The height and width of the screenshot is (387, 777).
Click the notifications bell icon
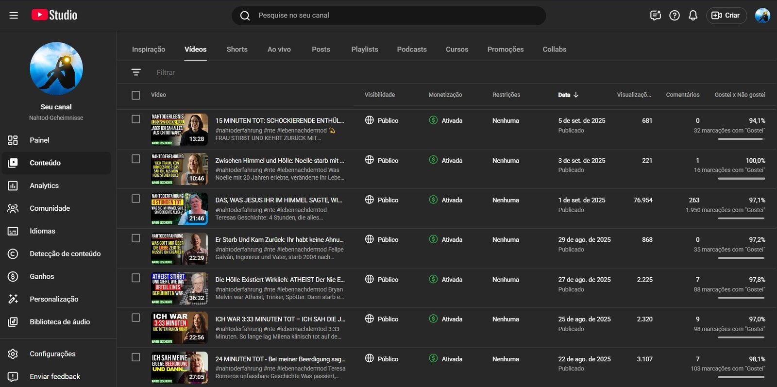[x=693, y=16]
